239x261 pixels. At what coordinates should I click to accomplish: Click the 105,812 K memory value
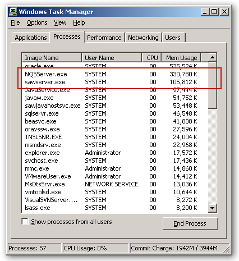pyautogui.click(x=183, y=82)
